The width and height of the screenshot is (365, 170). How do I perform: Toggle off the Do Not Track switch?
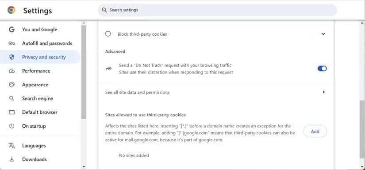(x=322, y=68)
